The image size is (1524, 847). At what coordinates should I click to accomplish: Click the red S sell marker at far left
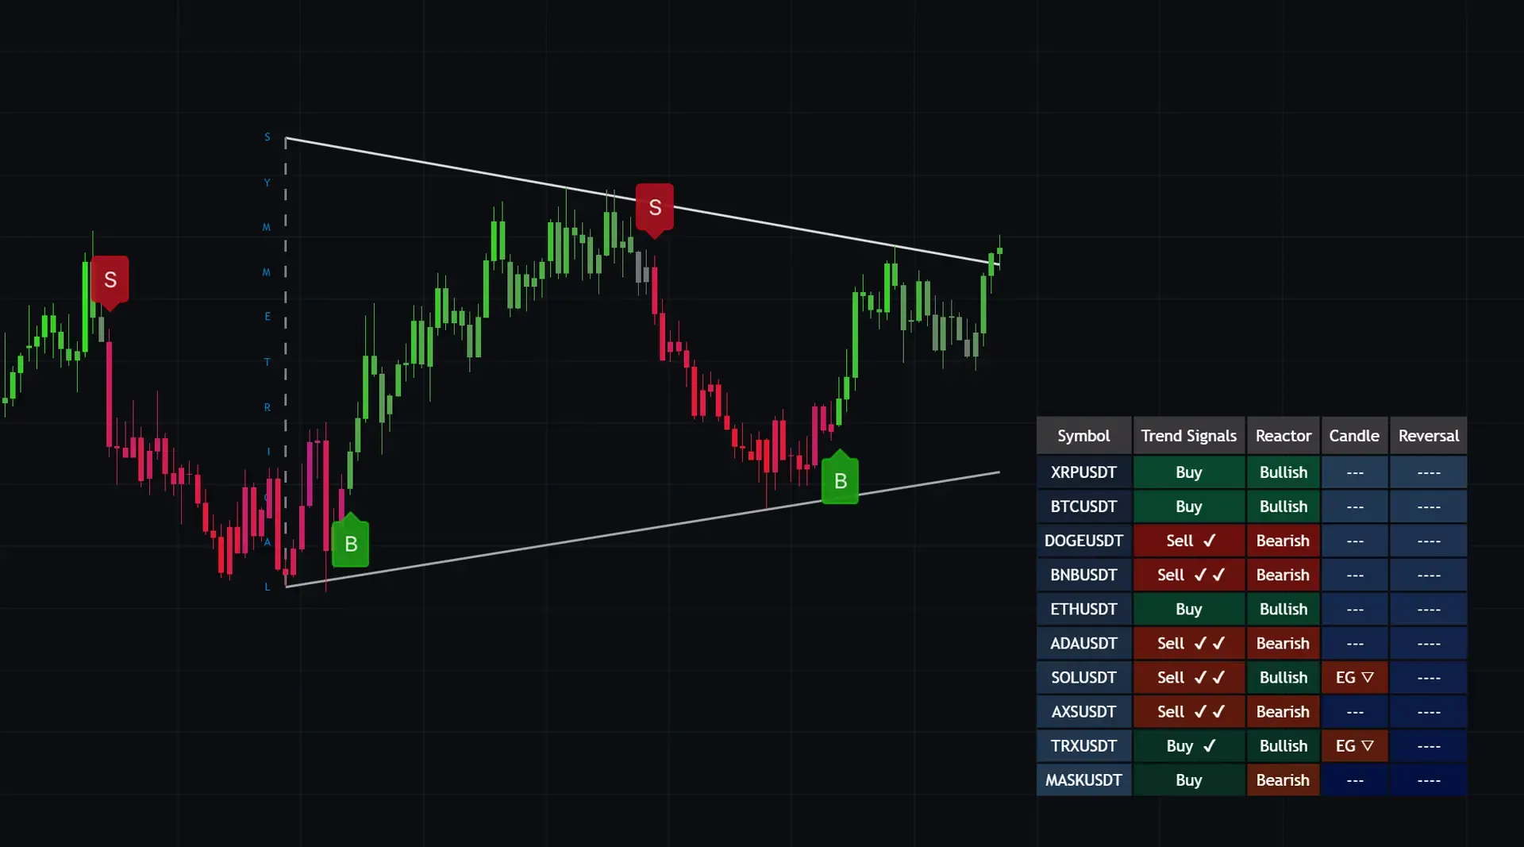click(110, 279)
